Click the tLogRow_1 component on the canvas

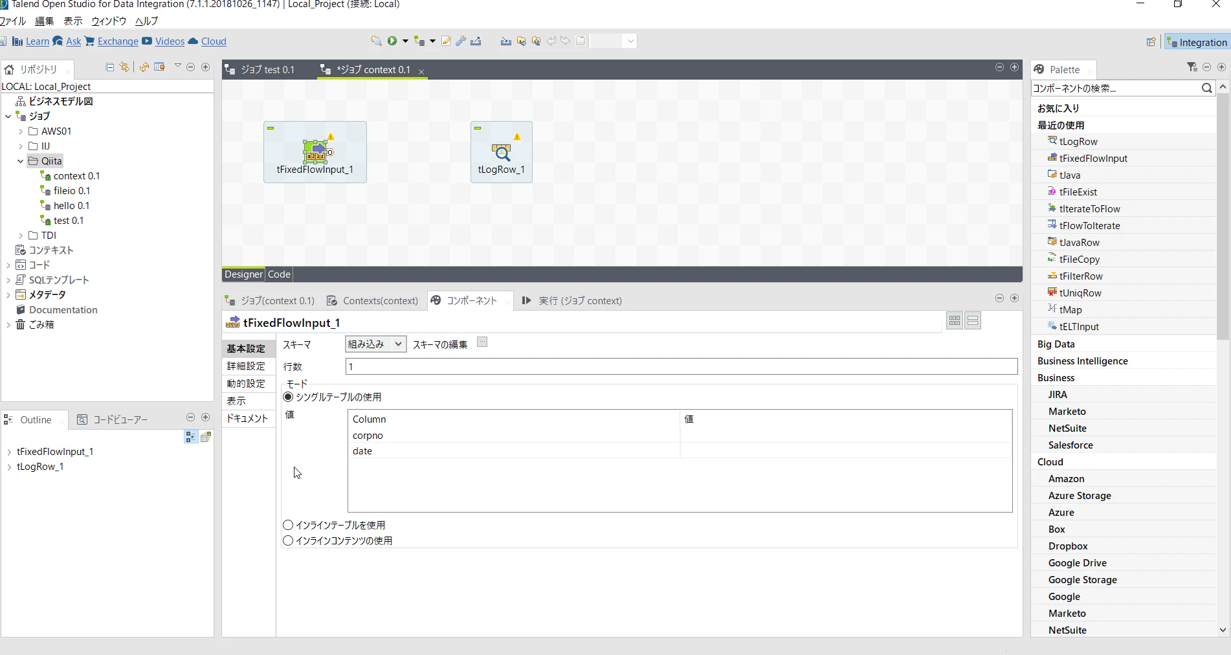pyautogui.click(x=502, y=152)
